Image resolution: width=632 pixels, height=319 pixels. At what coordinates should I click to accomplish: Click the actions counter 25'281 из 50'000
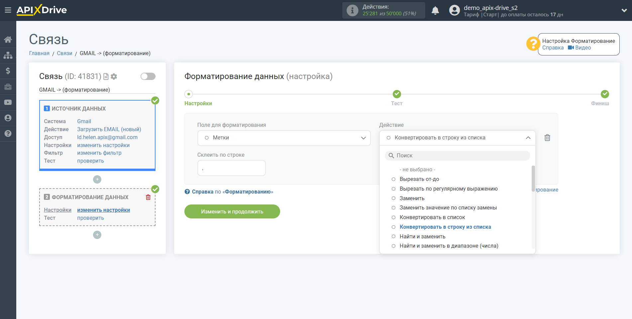tap(389, 14)
